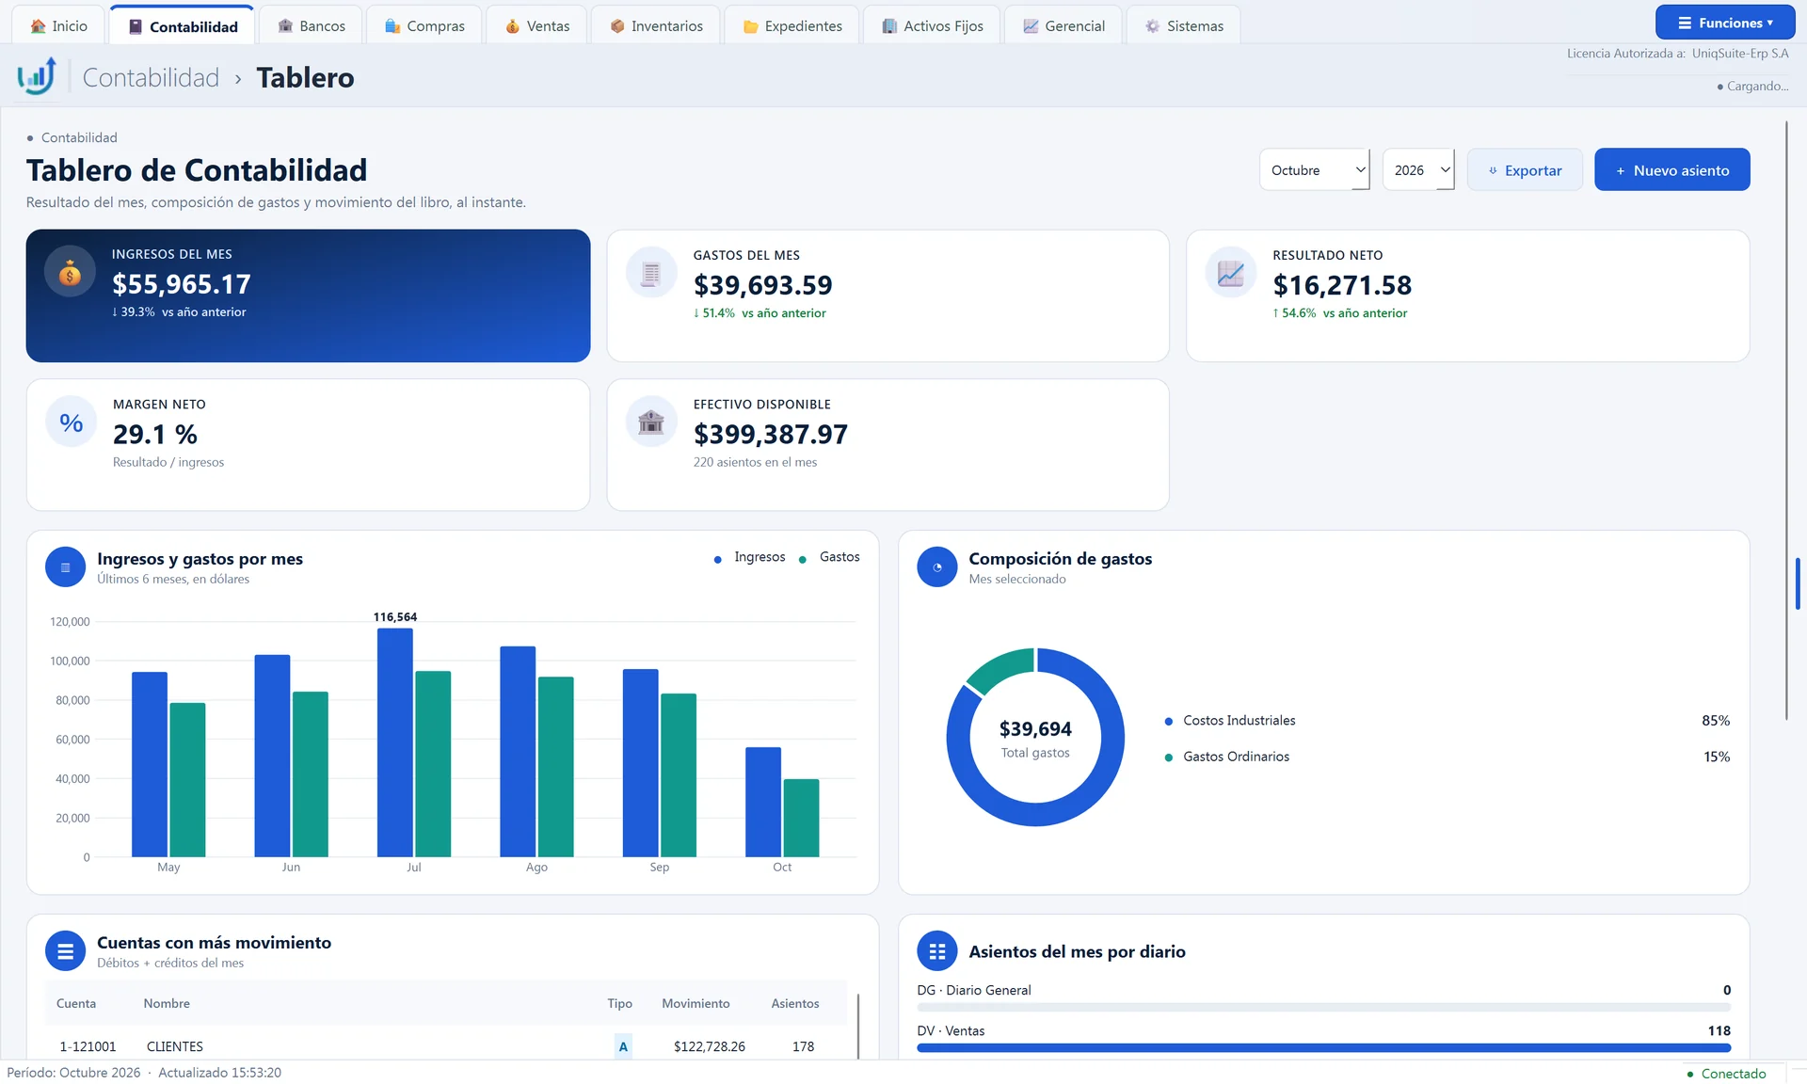Viewport: 1807px width, 1084px height.
Task: Open the Compras tab
Action: point(424,26)
